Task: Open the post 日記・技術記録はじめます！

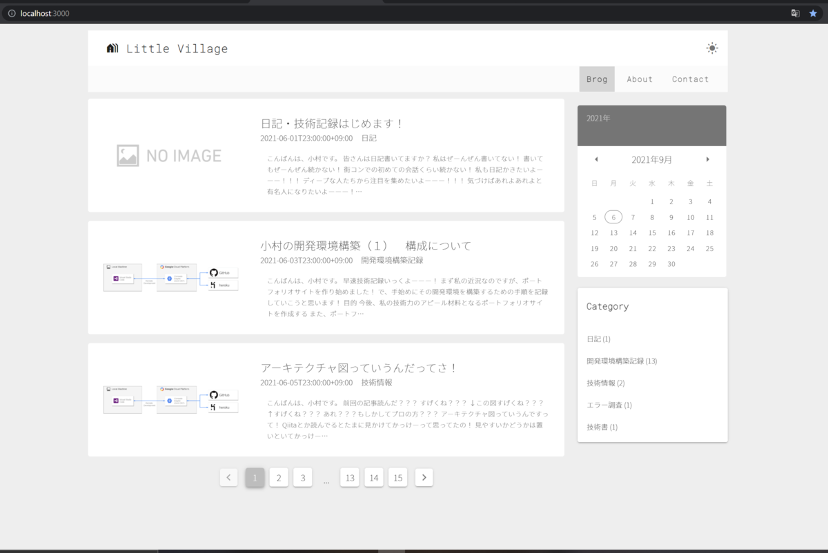Action: coord(331,123)
